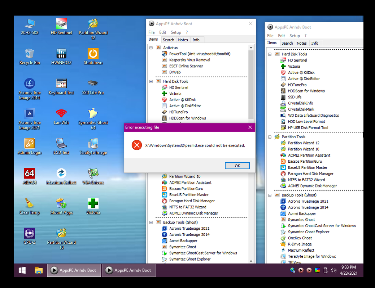This screenshot has width=375, height=288.
Task: Click scroll down arrow in left window
Action: point(250,261)
